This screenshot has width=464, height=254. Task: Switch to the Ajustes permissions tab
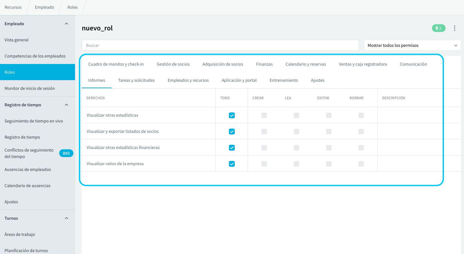click(x=318, y=80)
